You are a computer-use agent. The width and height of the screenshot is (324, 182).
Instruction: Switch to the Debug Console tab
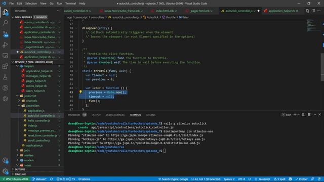coord(115,115)
